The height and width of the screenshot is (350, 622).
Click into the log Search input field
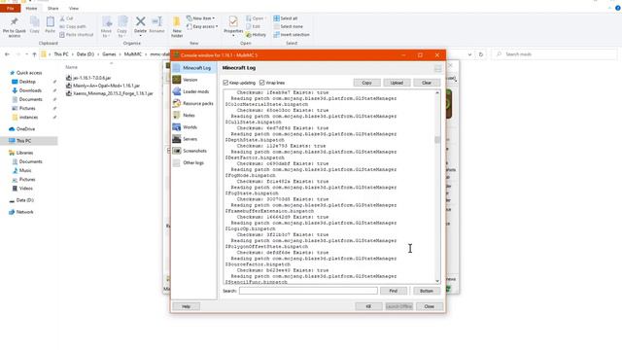point(308,291)
